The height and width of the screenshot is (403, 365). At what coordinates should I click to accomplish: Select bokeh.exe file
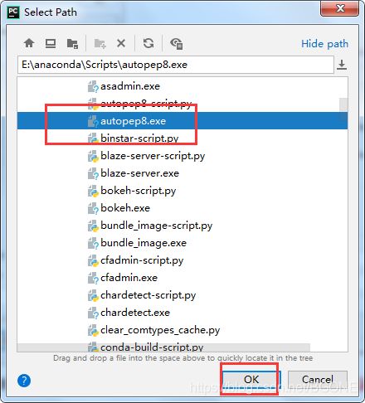coord(125,208)
